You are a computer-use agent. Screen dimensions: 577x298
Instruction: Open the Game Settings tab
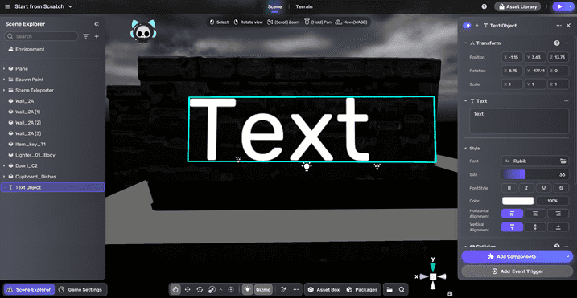pyautogui.click(x=80, y=289)
